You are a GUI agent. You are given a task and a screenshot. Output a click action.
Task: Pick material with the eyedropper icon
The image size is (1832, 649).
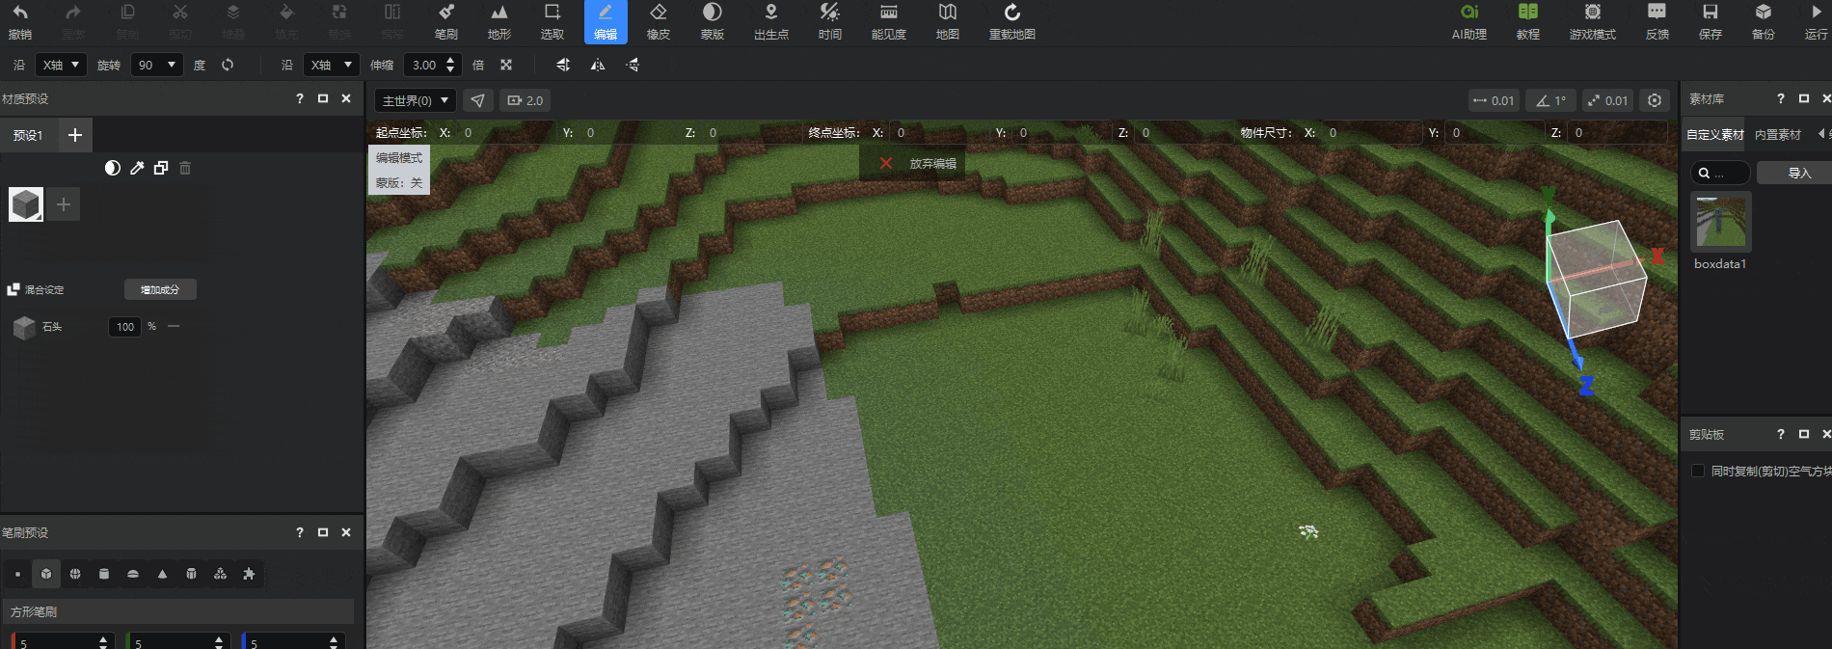(137, 168)
